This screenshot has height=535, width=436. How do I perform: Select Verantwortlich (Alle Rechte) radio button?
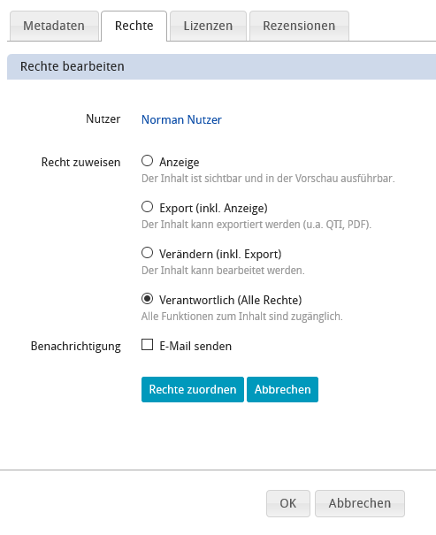point(147,299)
